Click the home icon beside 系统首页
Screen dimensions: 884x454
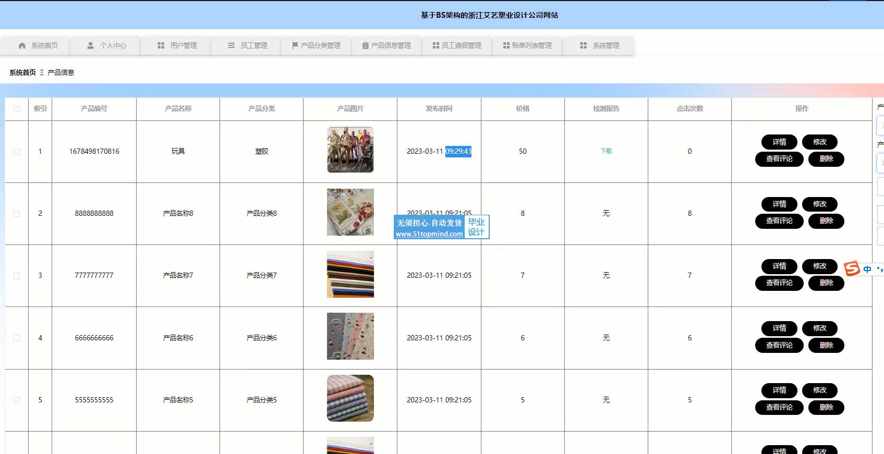click(x=22, y=45)
